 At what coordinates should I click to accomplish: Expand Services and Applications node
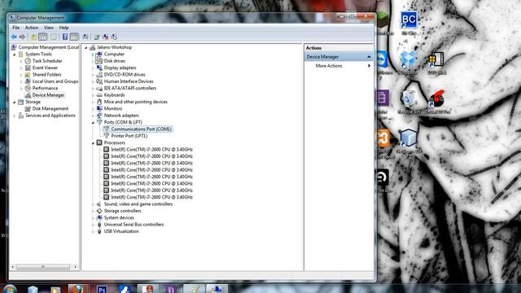point(15,116)
